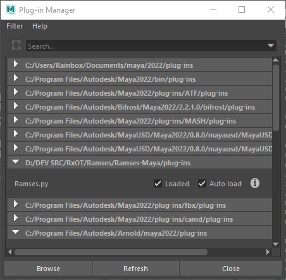Screen dimensions: 286x280
Task: Click the Close button at bottom
Action: [x=231, y=269]
